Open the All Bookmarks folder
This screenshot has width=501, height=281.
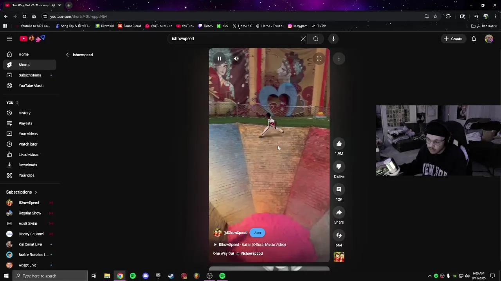484,26
